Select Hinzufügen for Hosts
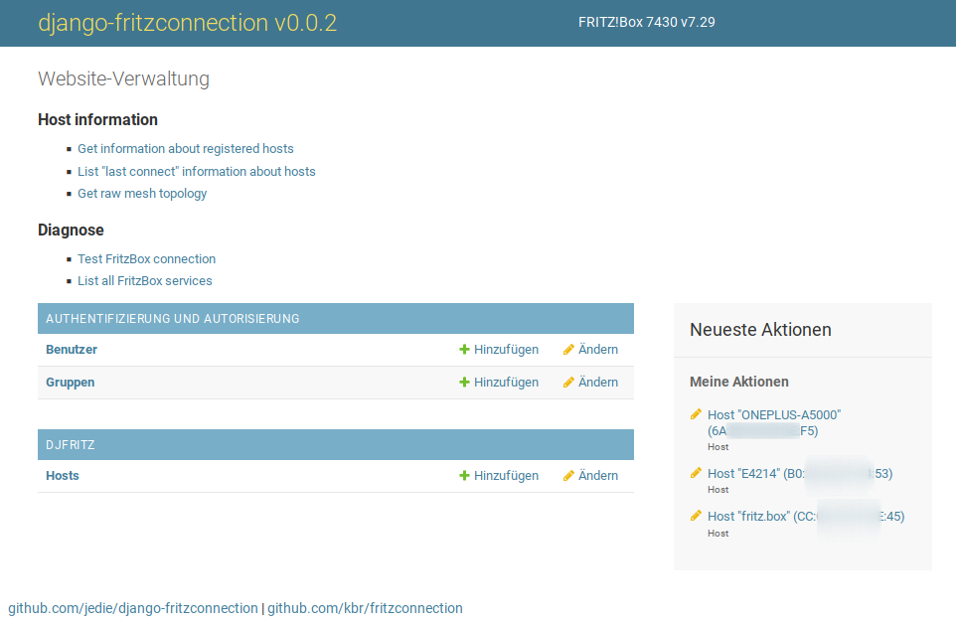This screenshot has width=956, height=625. (x=506, y=476)
